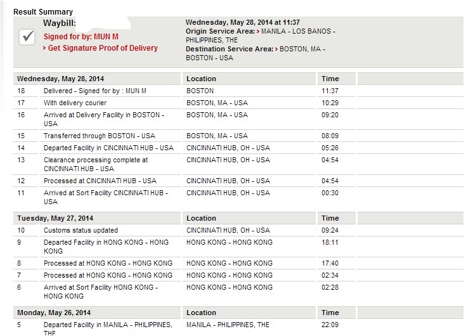
Task: Click red chevron beside Get Signature Proof
Action: click(44, 48)
